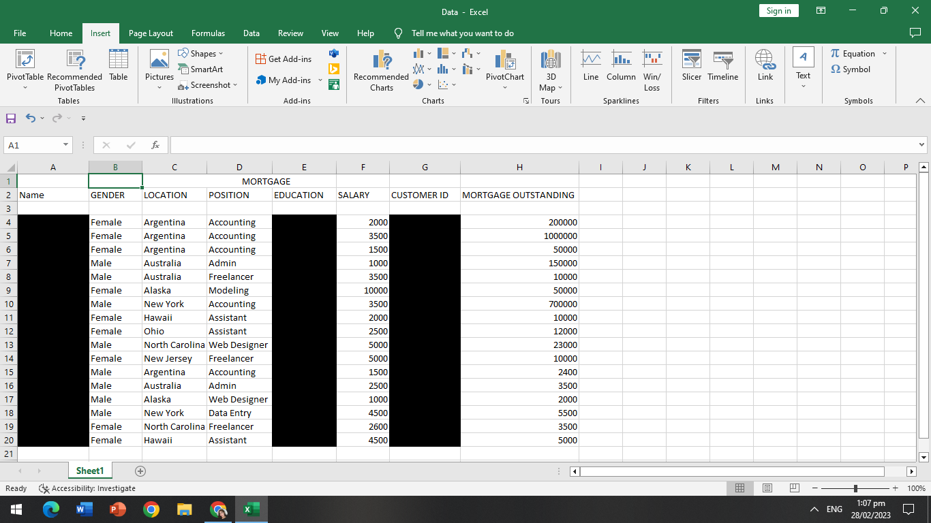This screenshot has width=931, height=523.
Task: Open the Windows Start menu
Action: [16, 509]
